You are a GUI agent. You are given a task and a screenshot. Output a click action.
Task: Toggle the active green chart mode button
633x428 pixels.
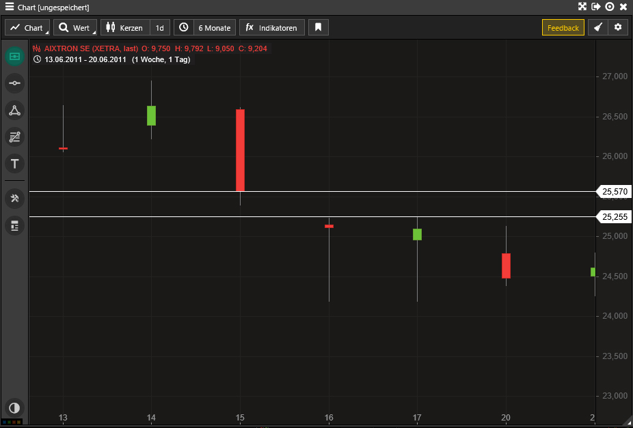coord(14,56)
